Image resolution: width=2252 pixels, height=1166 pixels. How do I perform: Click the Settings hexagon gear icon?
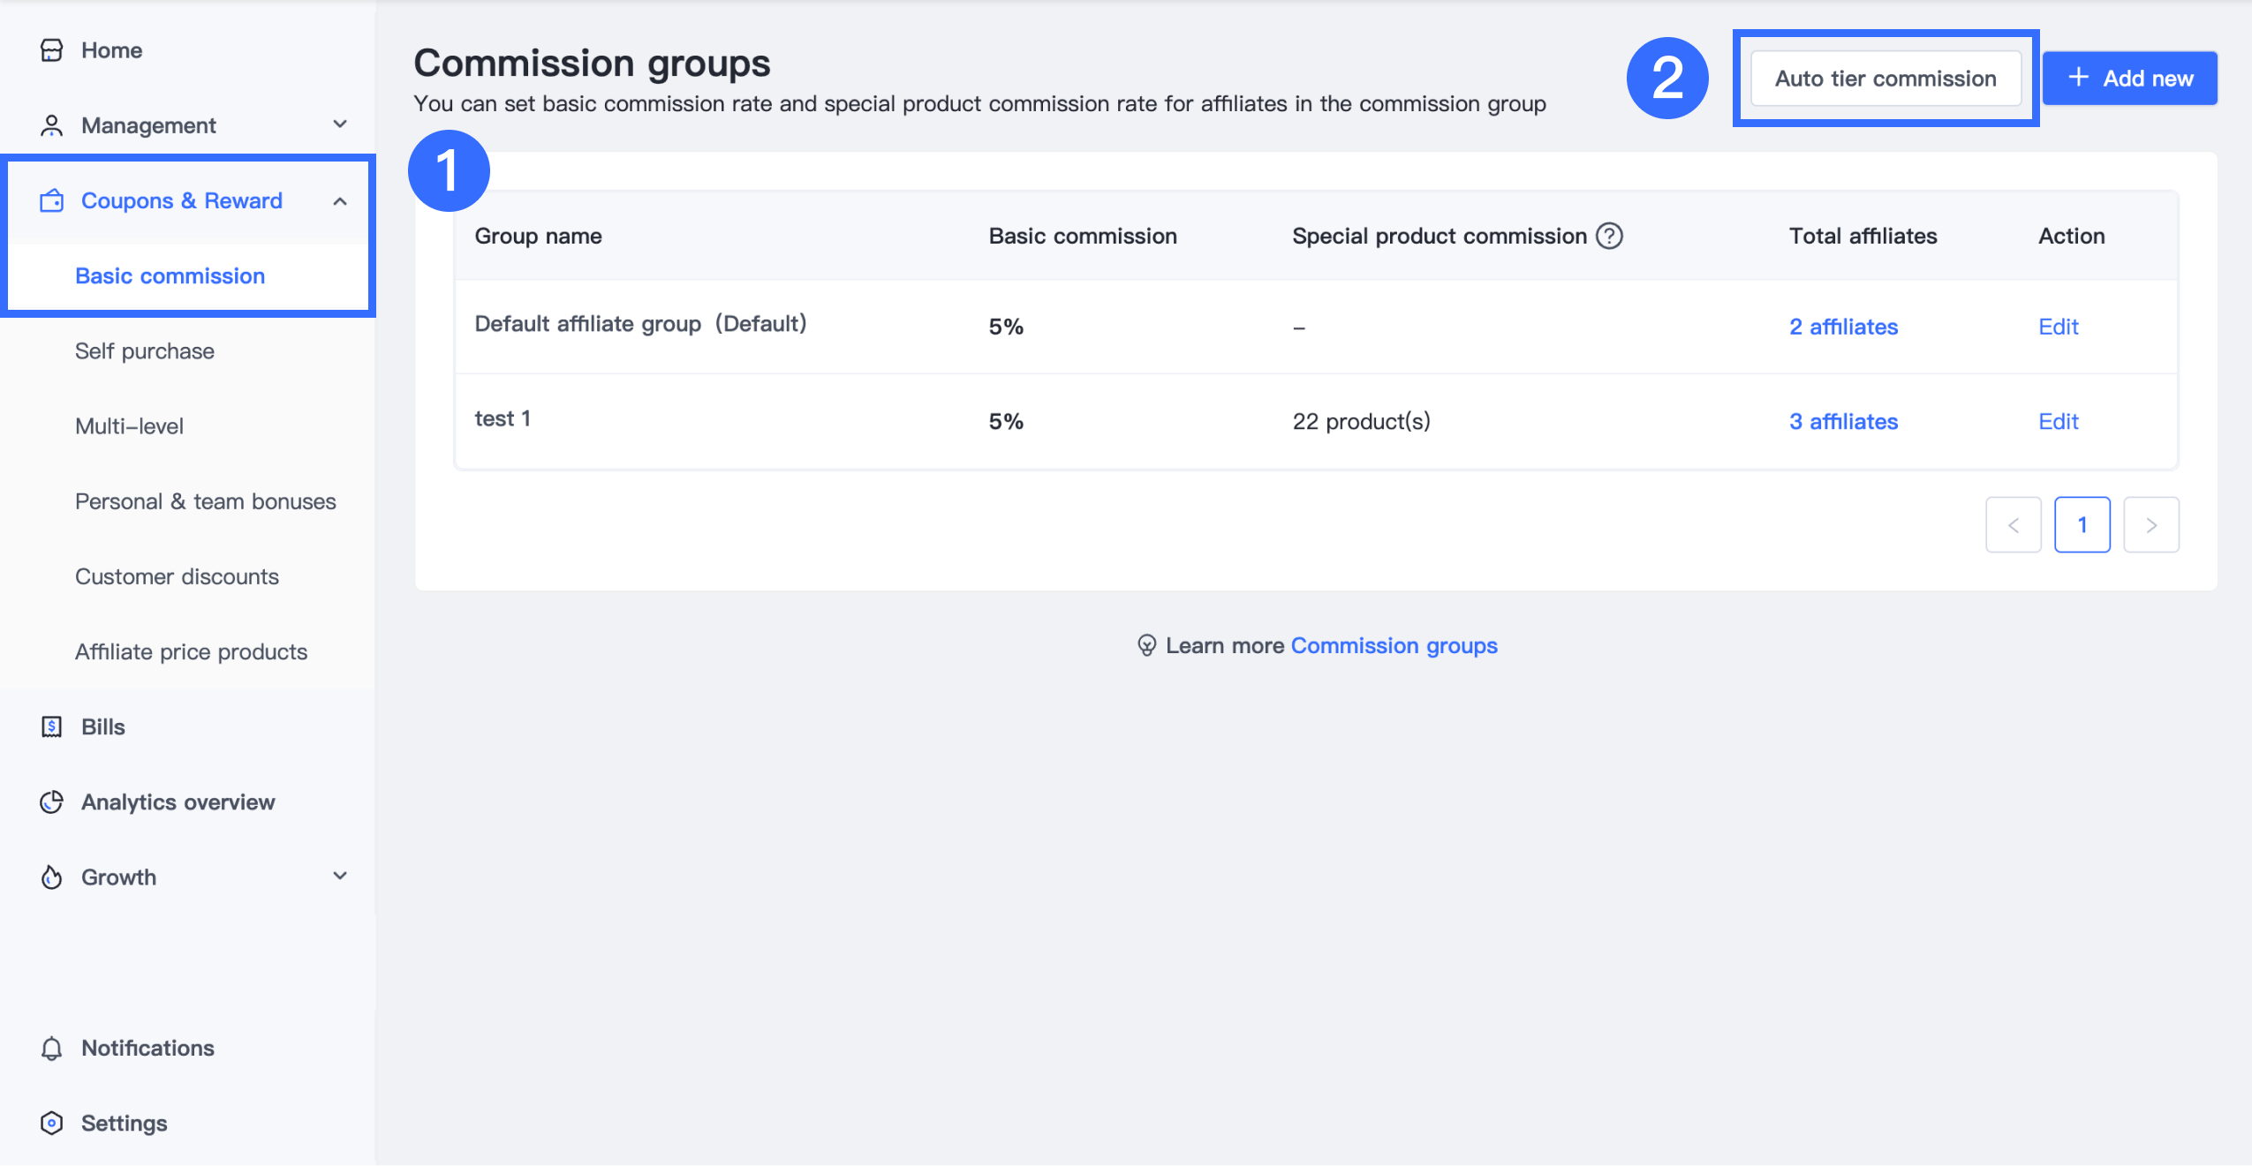click(x=52, y=1123)
